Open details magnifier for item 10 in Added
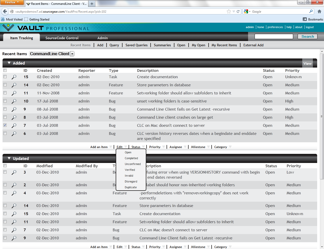324x249 pixels. [14, 101]
